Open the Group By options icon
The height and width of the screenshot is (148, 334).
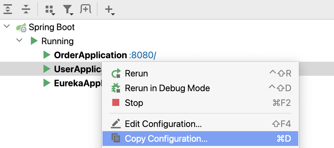[x=50, y=10]
